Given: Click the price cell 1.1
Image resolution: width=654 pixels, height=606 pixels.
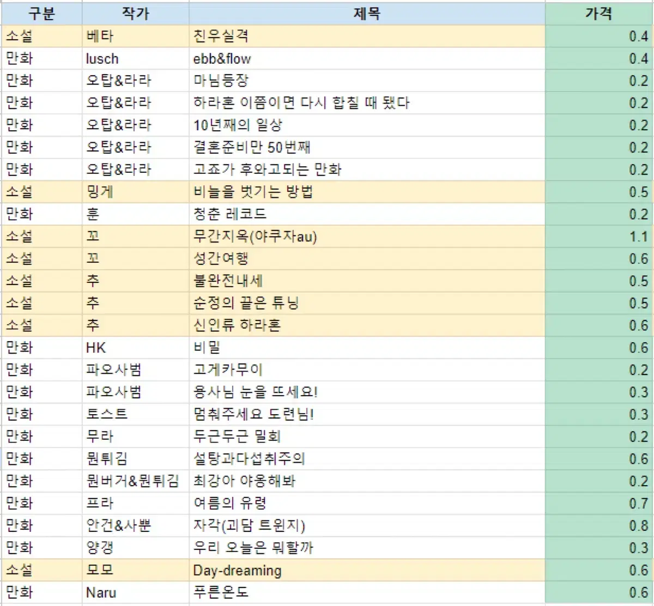Looking at the screenshot, I should click(x=599, y=237).
